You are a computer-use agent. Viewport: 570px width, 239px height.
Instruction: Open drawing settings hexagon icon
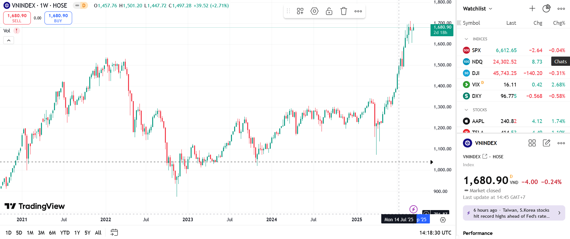(315, 11)
